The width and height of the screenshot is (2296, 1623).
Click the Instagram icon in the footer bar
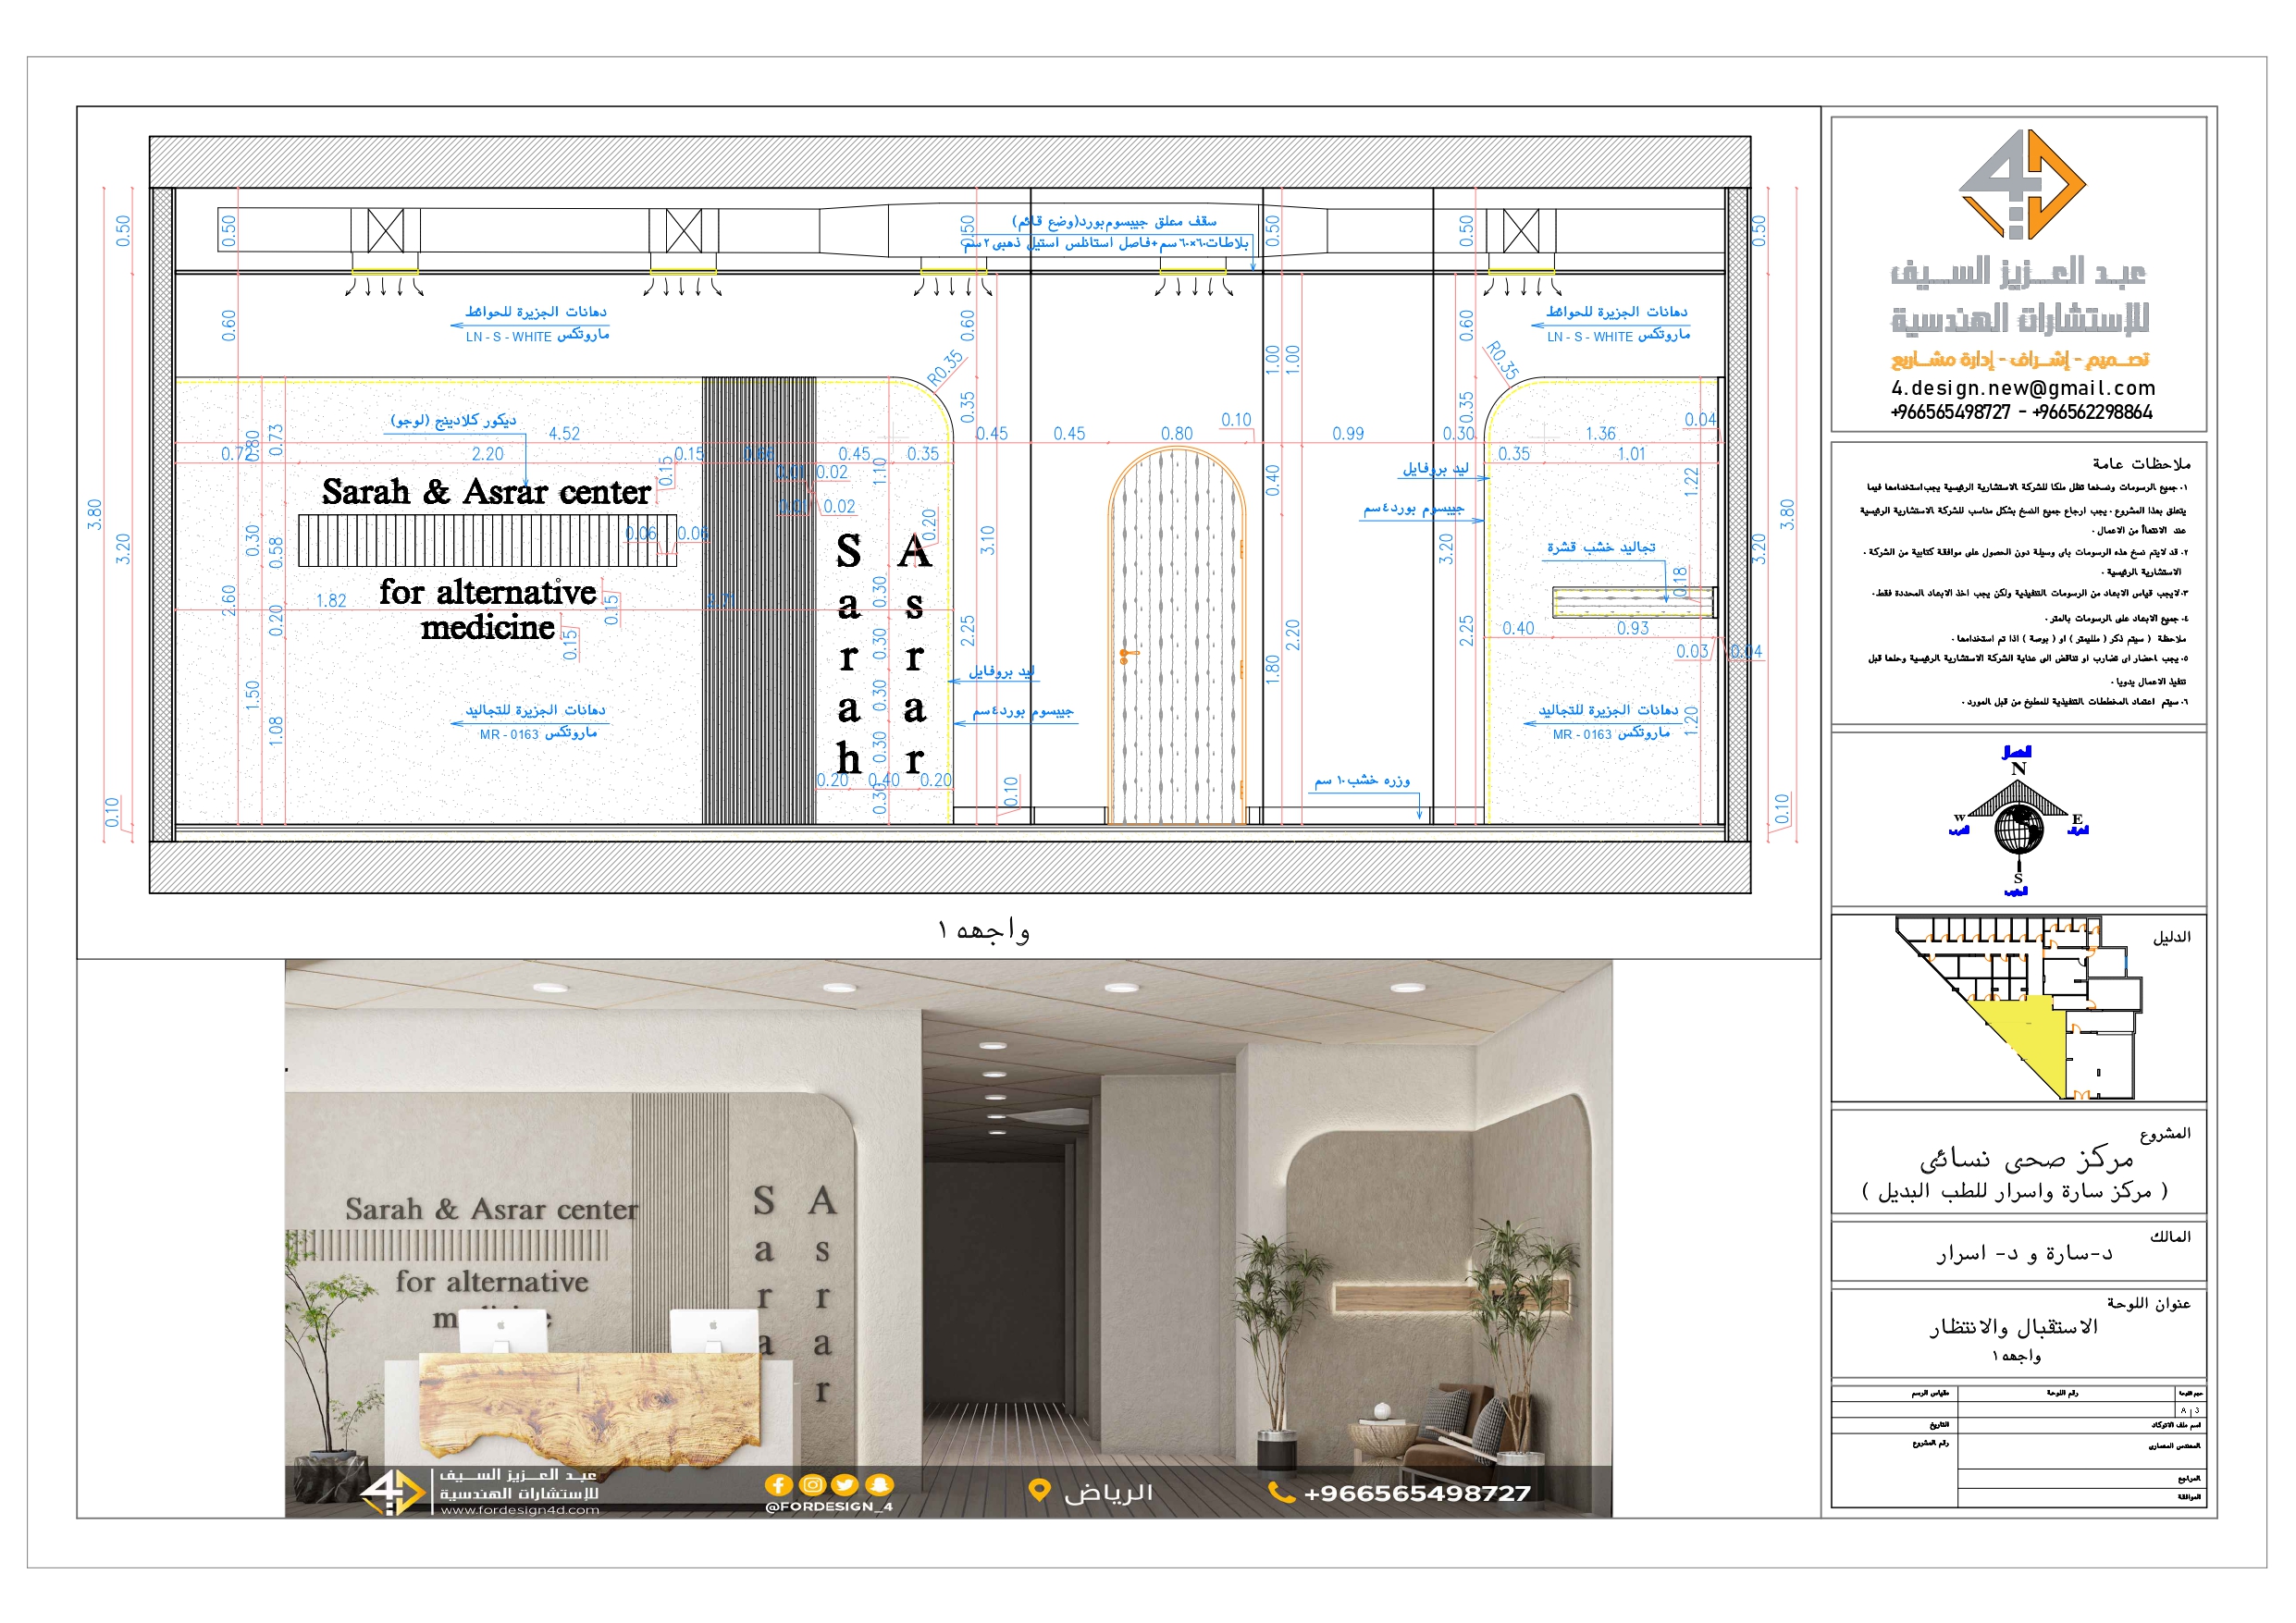pos(814,1486)
